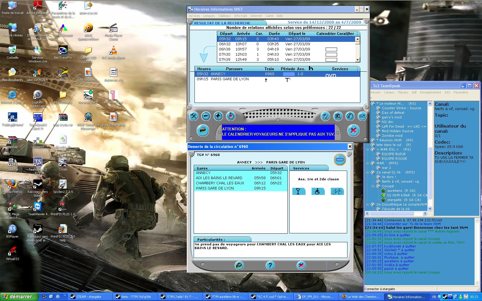The height and width of the screenshot is (301, 482).
Task: Click the orange-ringed oval button beside TGV 6960
Action: (x=340, y=160)
